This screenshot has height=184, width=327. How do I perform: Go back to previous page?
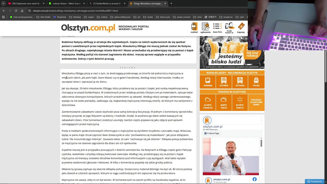tap(4, 11)
